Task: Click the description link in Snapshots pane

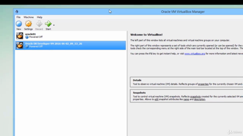Action: [x=199, y=99]
